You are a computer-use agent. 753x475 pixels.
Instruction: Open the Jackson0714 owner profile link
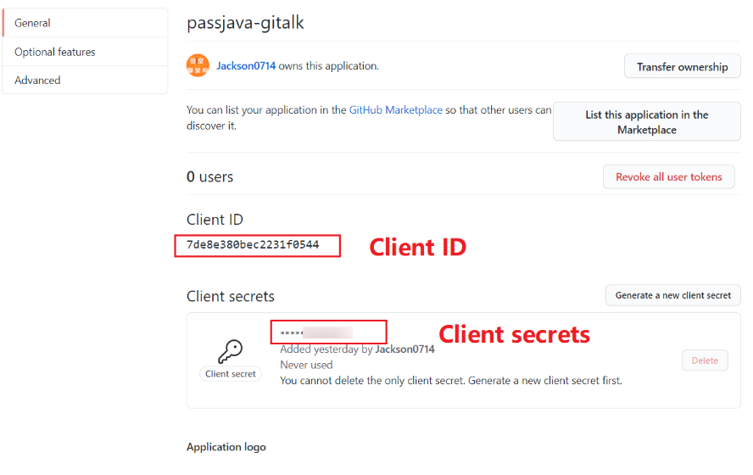[x=246, y=66]
